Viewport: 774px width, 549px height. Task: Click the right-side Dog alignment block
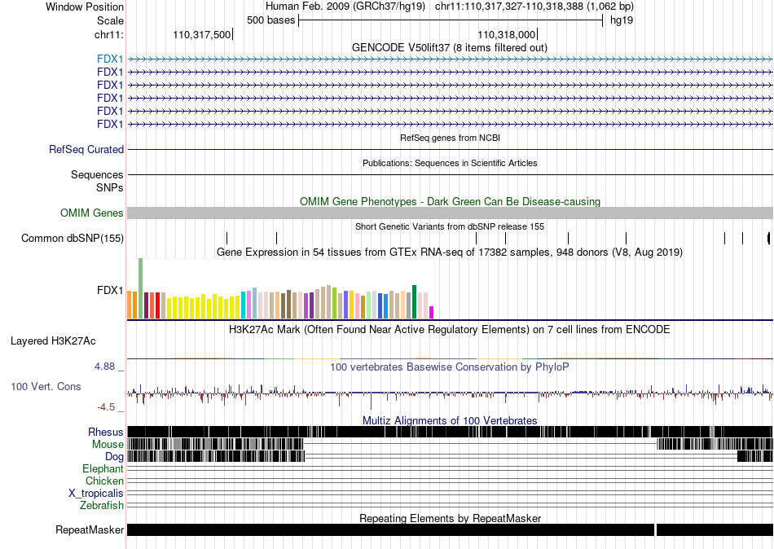point(755,456)
